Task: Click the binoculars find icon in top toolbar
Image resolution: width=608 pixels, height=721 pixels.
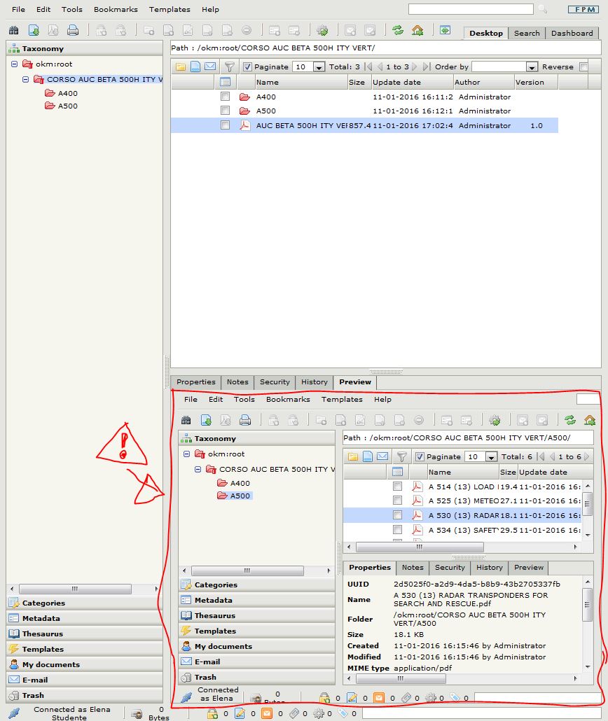Action: click(13, 30)
